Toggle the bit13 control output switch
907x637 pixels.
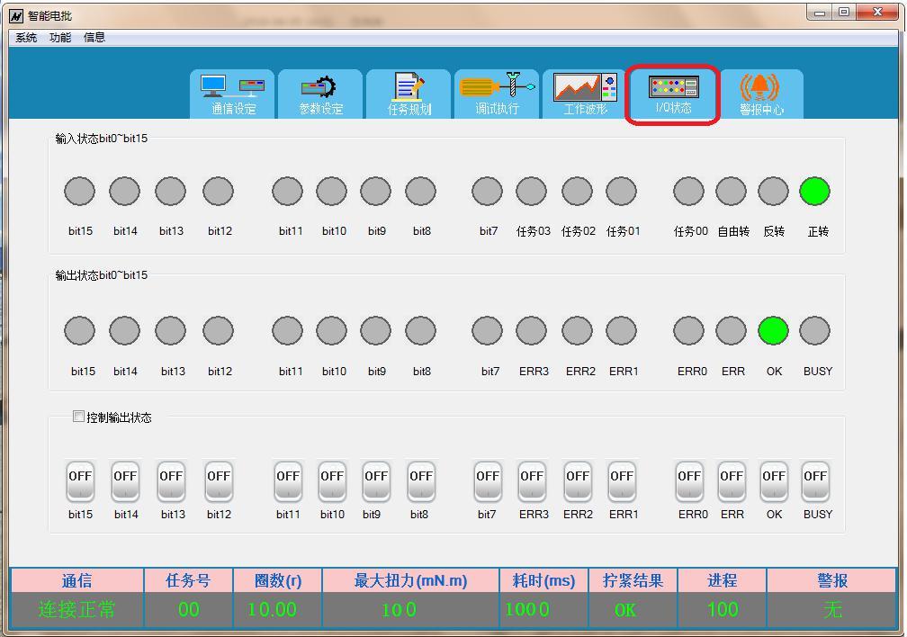(x=171, y=481)
